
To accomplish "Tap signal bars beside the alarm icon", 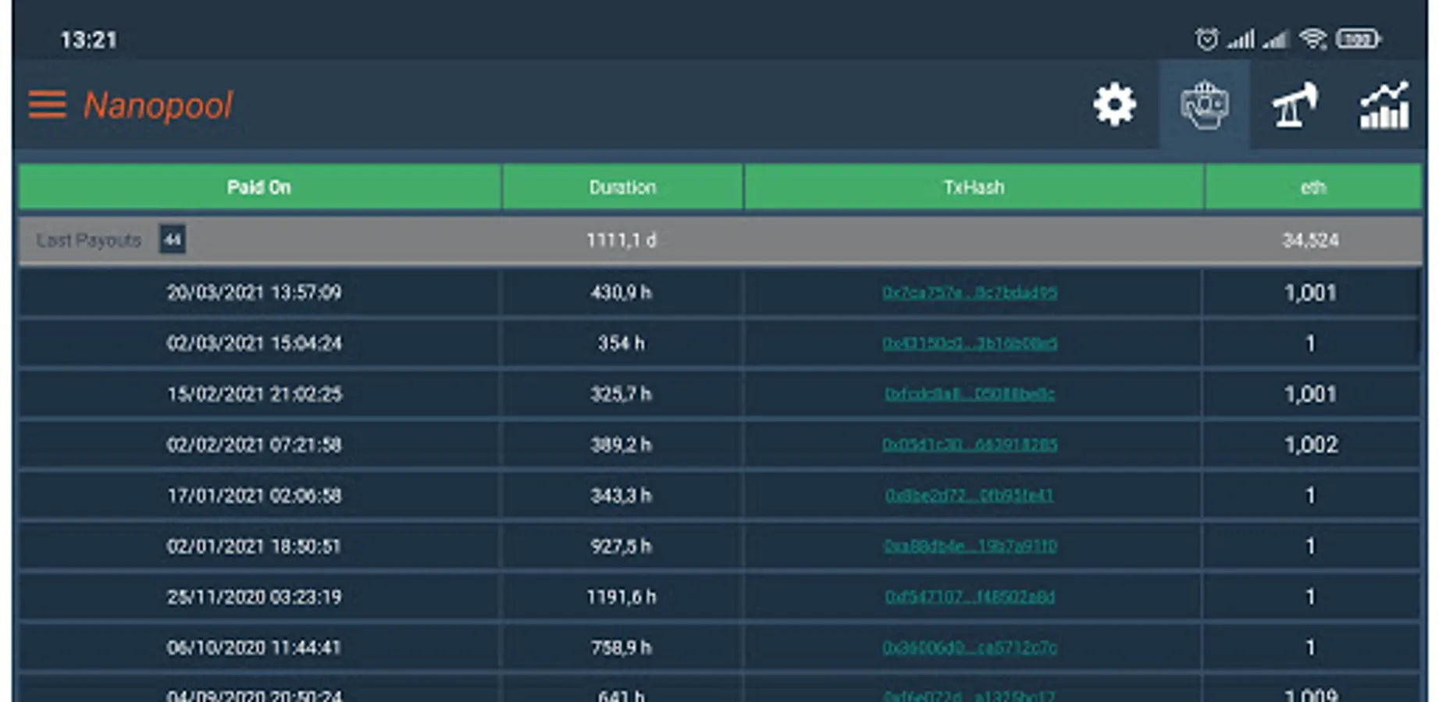I will tap(1240, 38).
